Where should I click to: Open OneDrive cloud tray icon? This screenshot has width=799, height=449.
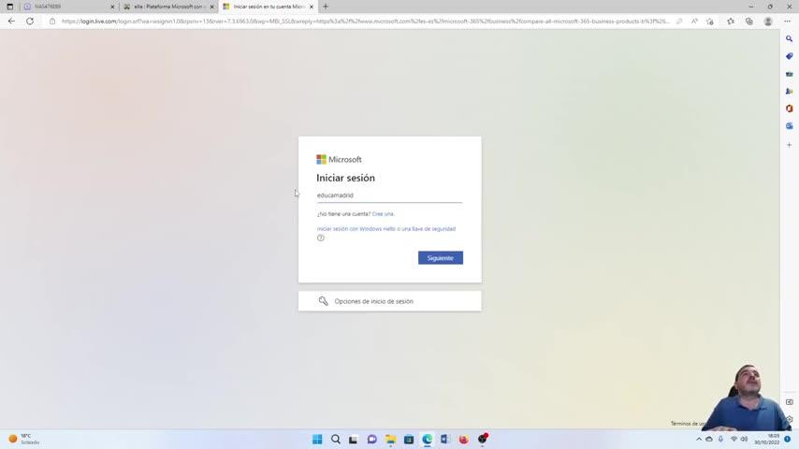pos(709,440)
